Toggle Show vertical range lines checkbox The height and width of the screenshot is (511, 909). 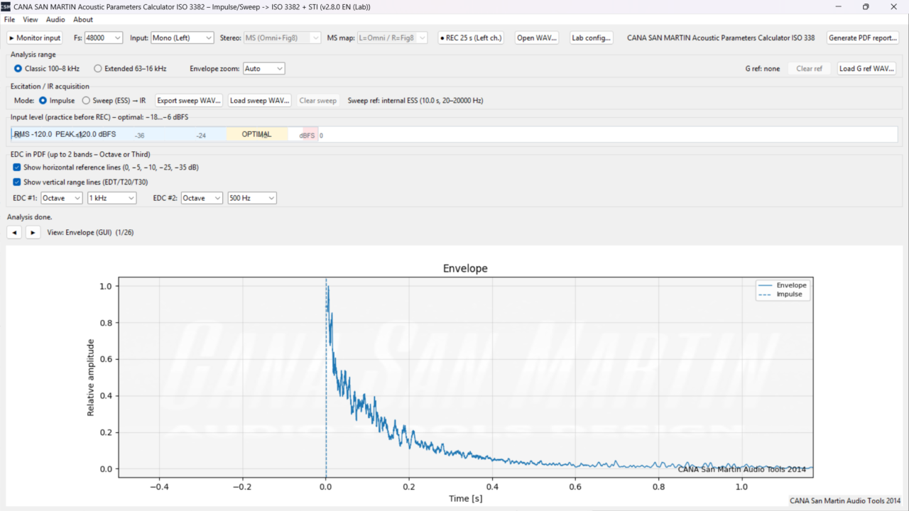(17, 182)
